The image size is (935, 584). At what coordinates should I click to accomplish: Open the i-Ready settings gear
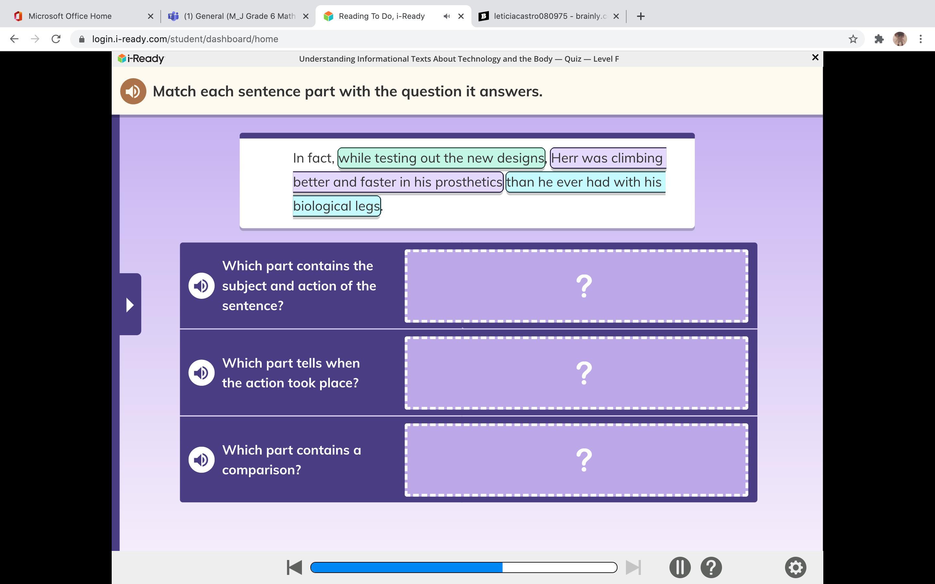[795, 567]
